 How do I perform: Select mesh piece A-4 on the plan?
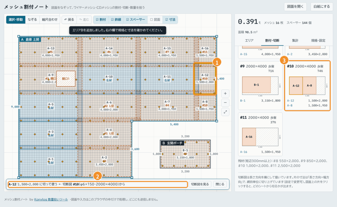coord(109,133)
